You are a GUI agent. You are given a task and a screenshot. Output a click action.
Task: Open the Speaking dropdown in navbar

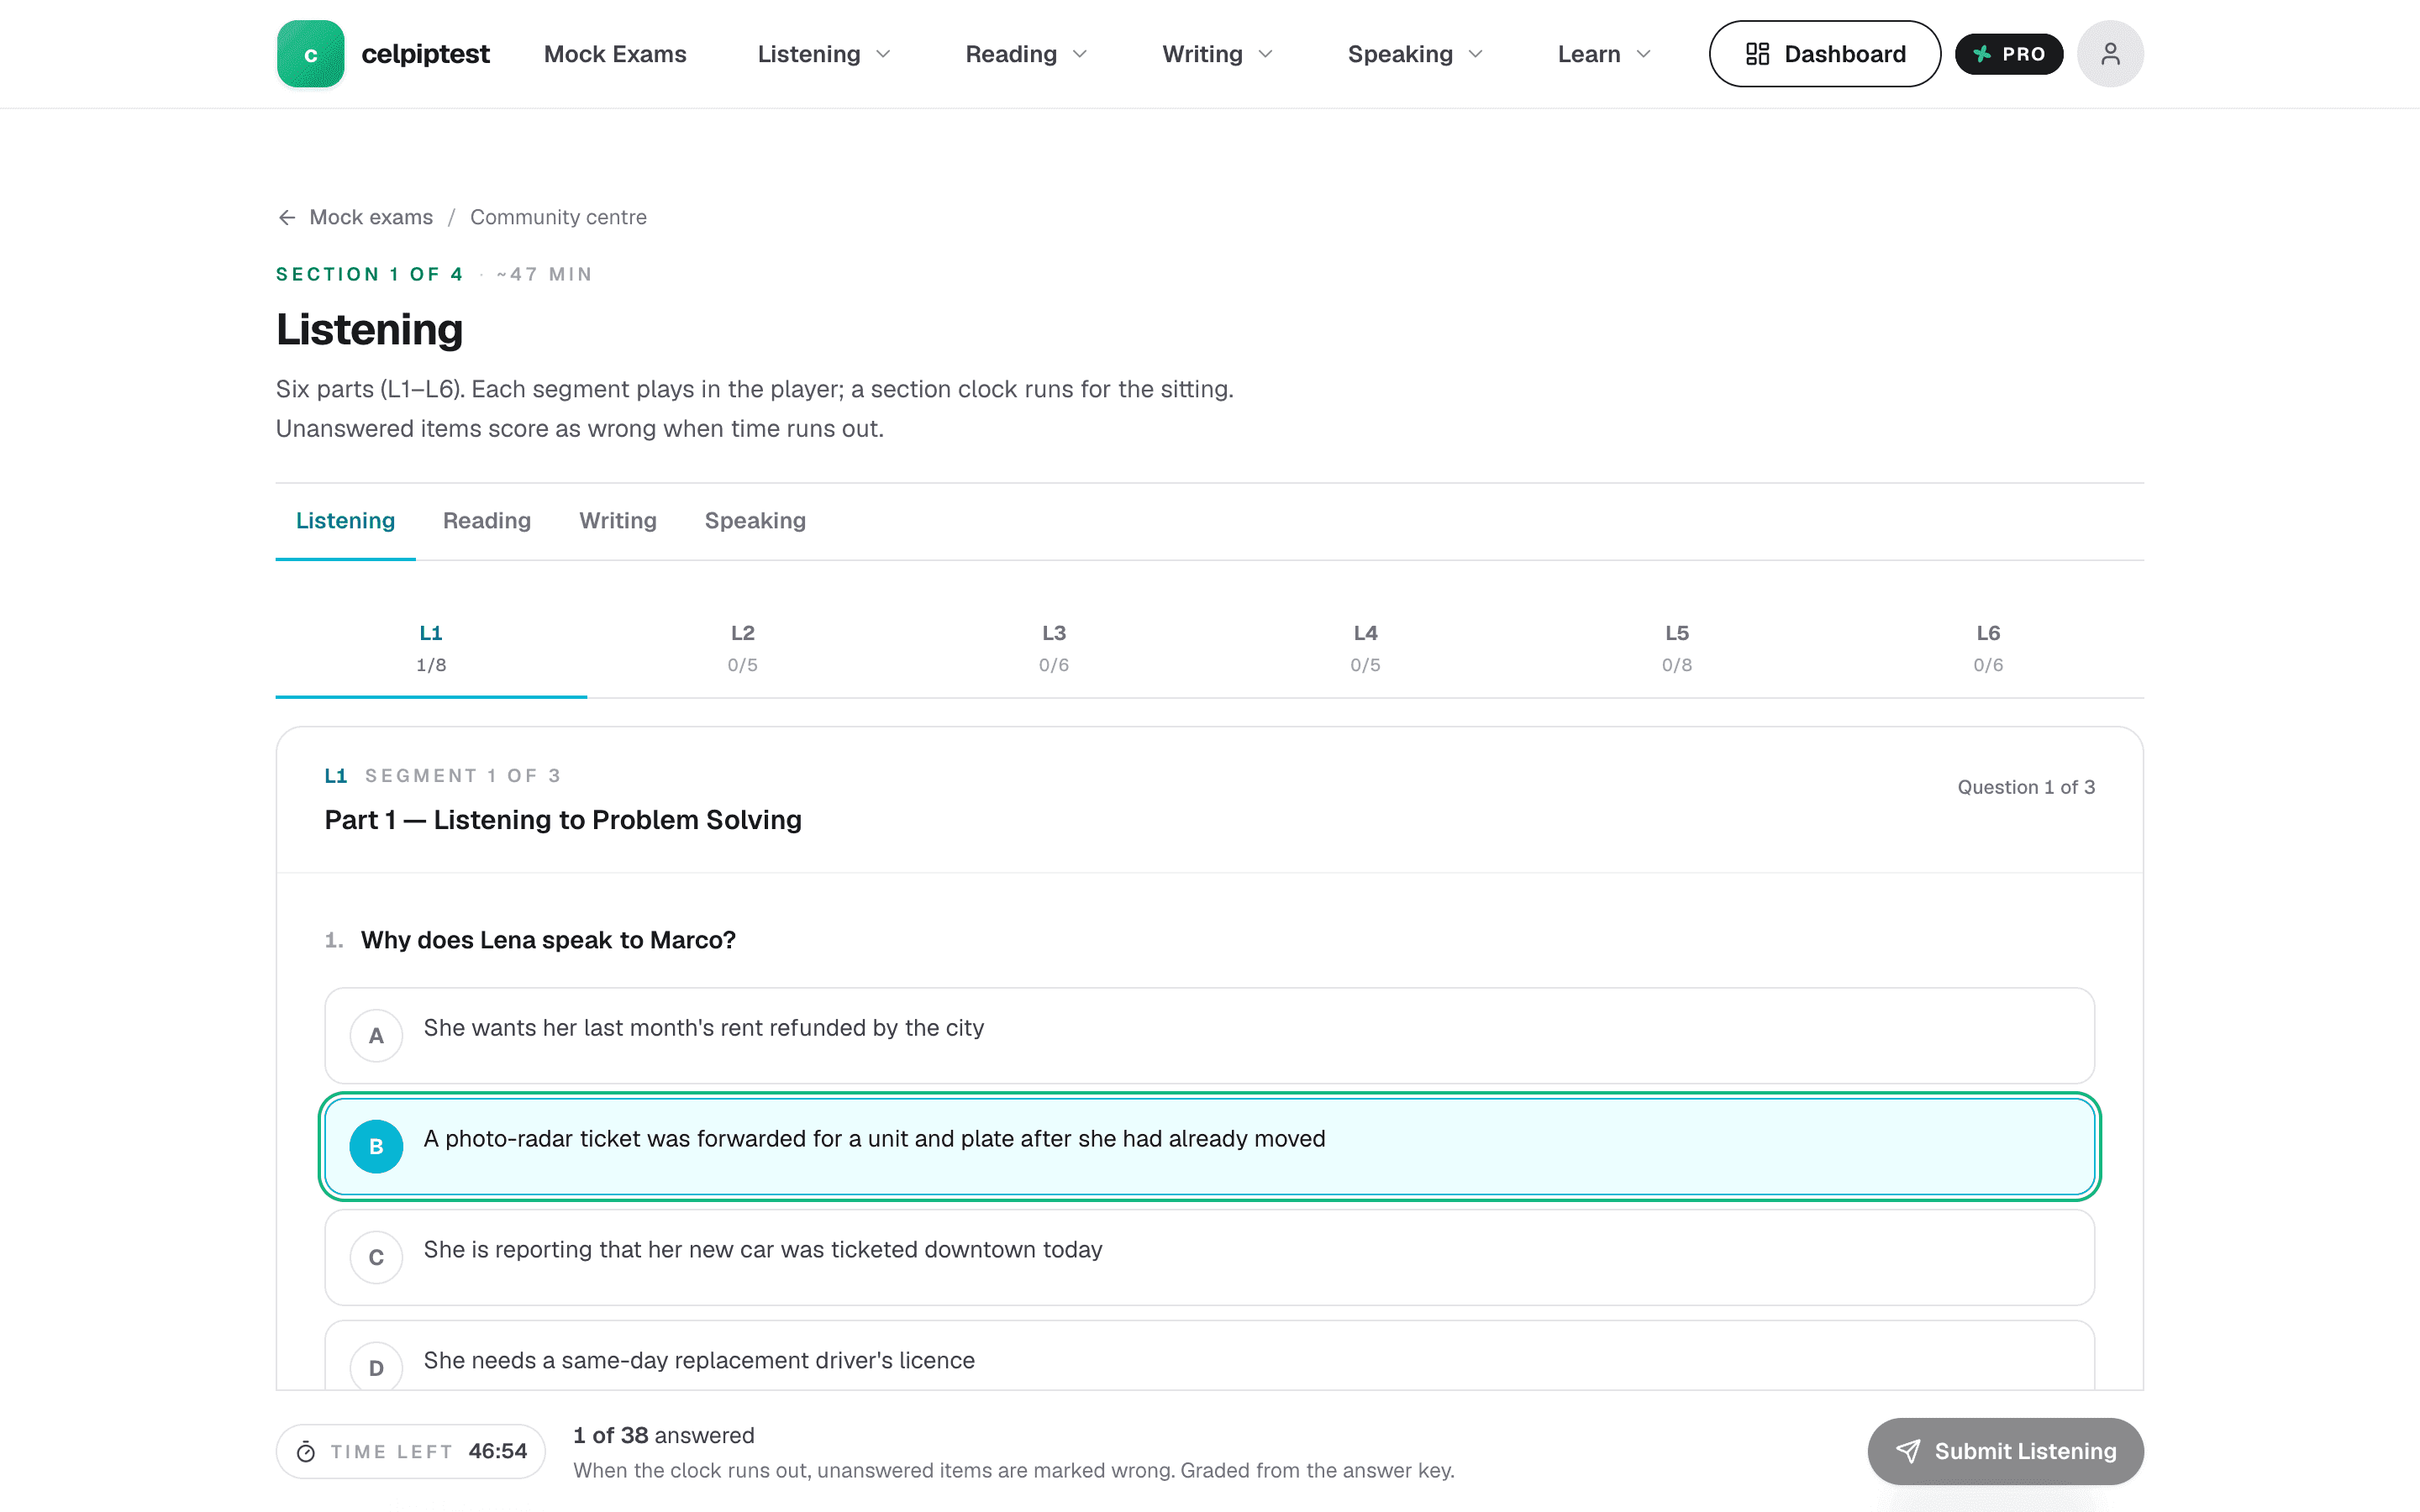point(1414,54)
